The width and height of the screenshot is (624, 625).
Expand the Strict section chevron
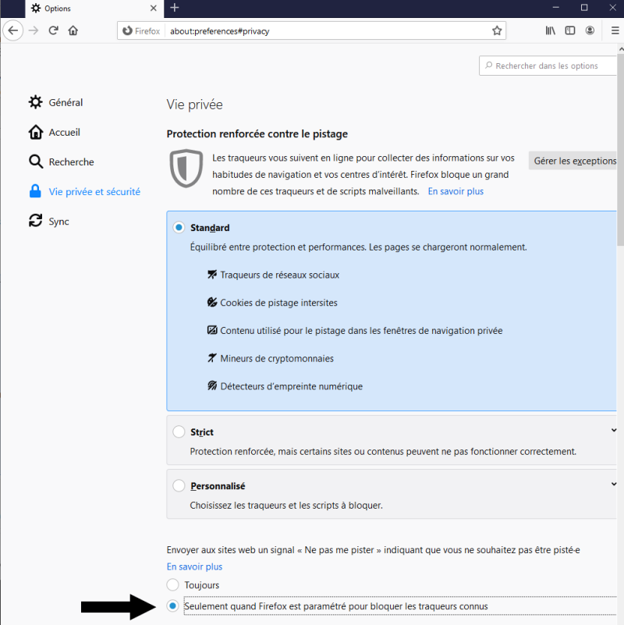(613, 430)
